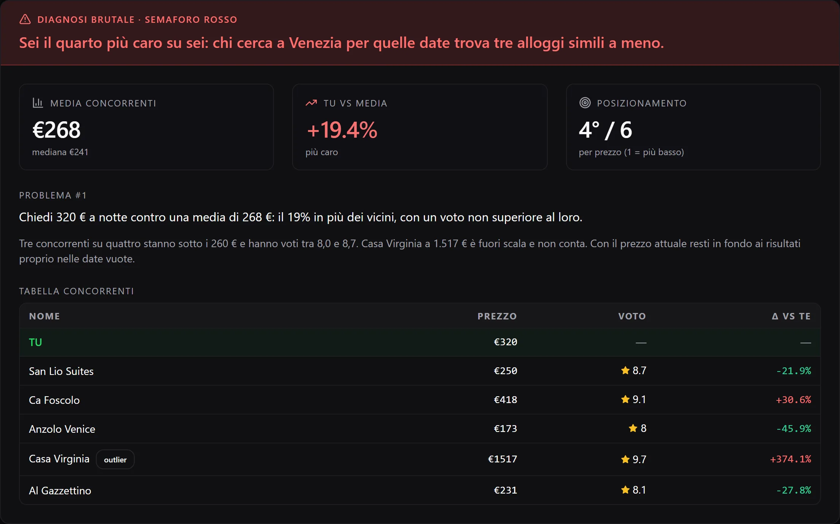The image size is (840, 524).
Task: Click the -21.9% delta value
Action: coord(794,371)
